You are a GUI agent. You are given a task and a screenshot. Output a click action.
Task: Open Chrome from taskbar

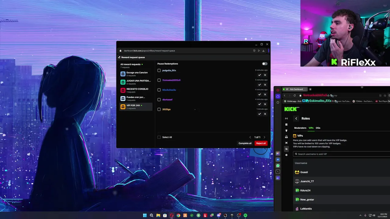pos(178,215)
